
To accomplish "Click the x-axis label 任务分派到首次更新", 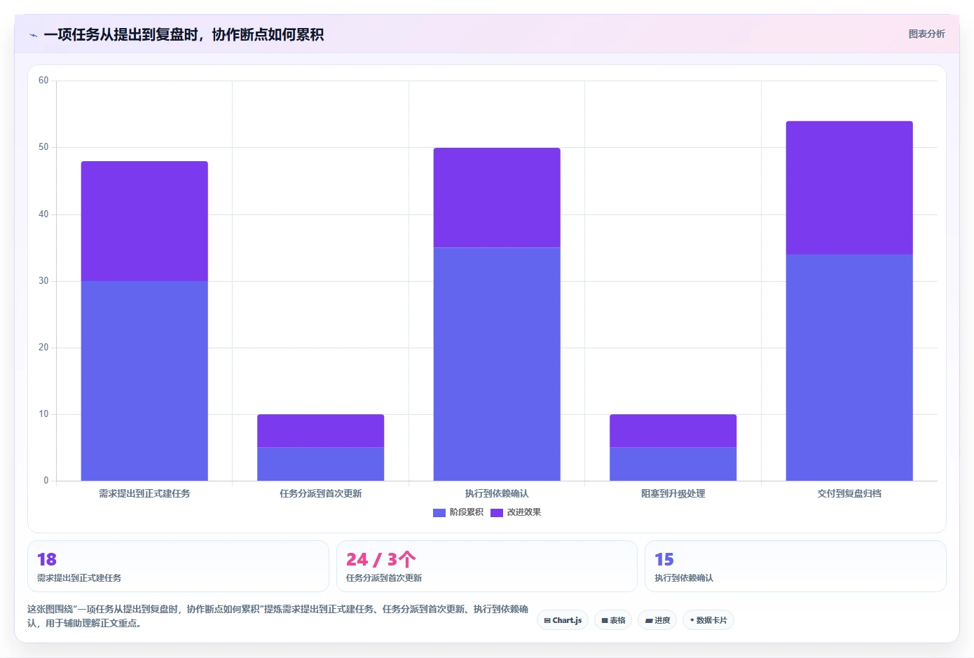I will click(321, 493).
